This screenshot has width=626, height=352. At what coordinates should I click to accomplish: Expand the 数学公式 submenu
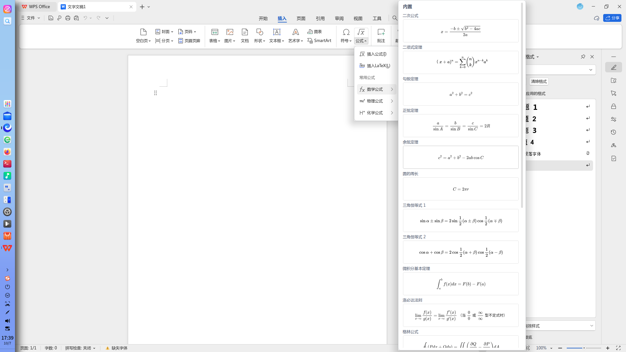(377, 89)
